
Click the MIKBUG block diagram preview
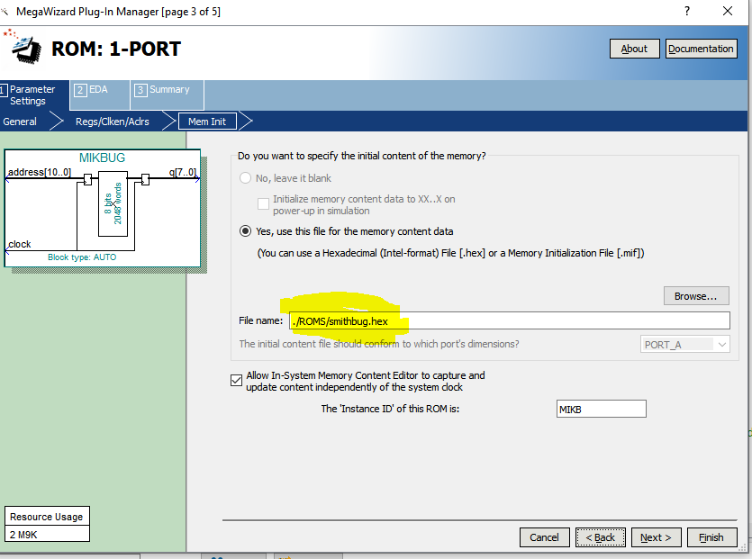(x=102, y=208)
